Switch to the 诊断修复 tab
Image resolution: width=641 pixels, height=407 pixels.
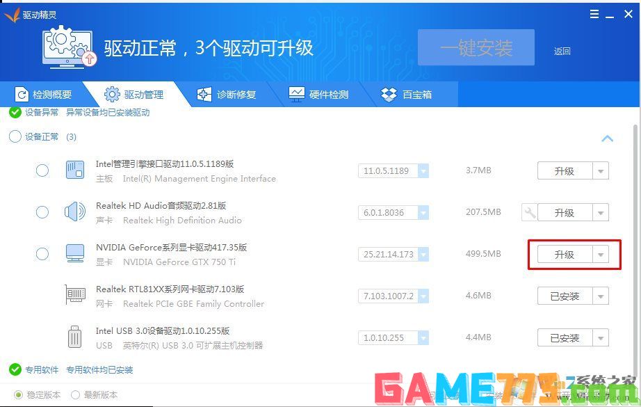tap(227, 95)
